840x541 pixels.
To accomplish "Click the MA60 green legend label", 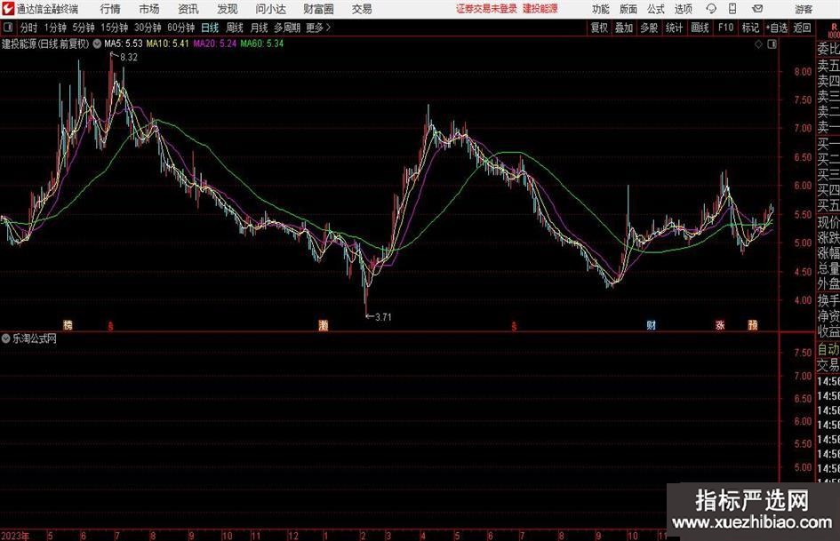I will (x=262, y=43).
